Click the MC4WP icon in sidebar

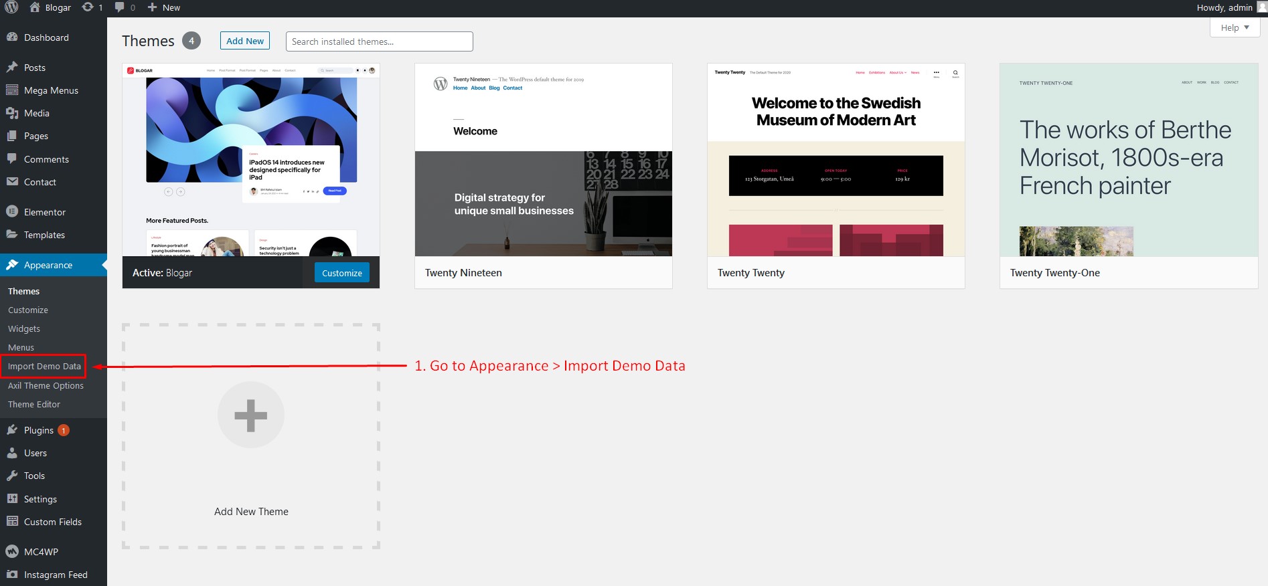pos(12,551)
